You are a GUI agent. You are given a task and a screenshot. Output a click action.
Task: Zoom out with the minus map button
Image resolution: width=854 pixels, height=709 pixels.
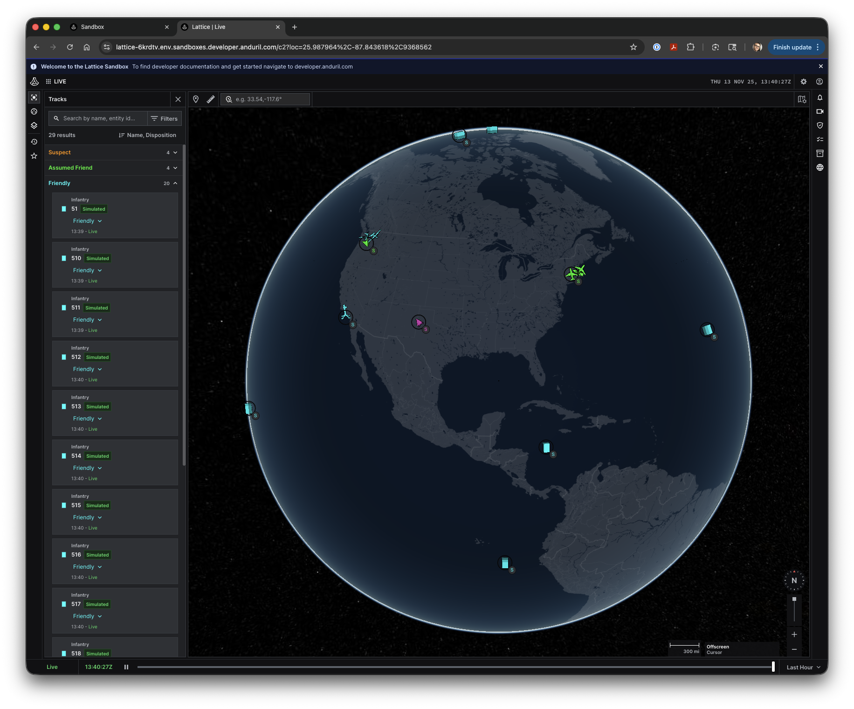tap(794, 649)
